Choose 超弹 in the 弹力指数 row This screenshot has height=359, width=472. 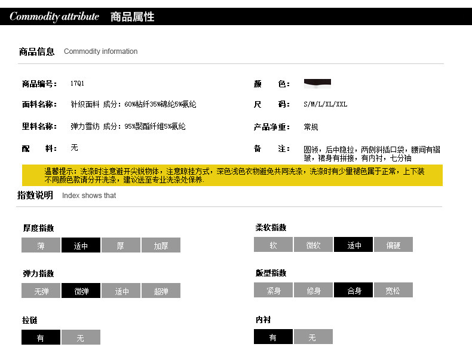(x=161, y=291)
